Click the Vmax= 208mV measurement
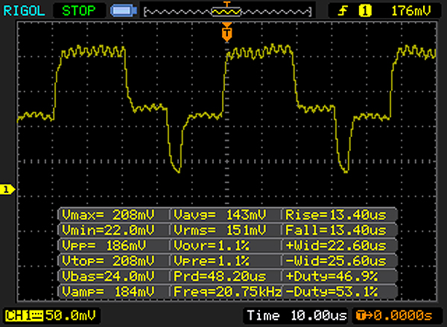447x327 pixels. coord(108,215)
